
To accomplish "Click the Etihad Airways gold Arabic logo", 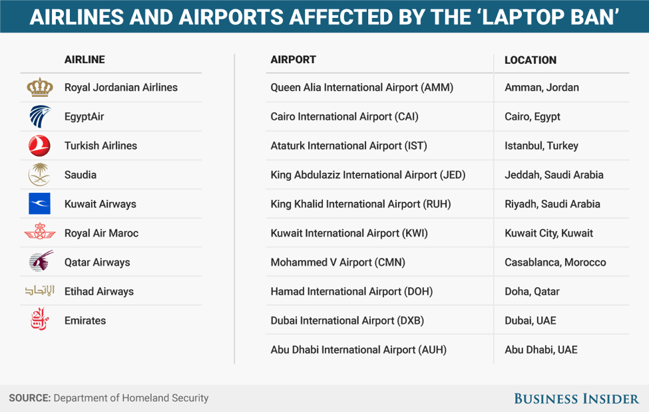I will 40,290.
